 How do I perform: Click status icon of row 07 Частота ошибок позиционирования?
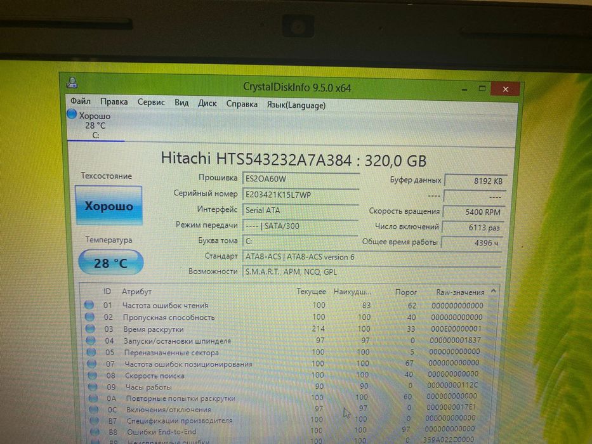[92, 363]
